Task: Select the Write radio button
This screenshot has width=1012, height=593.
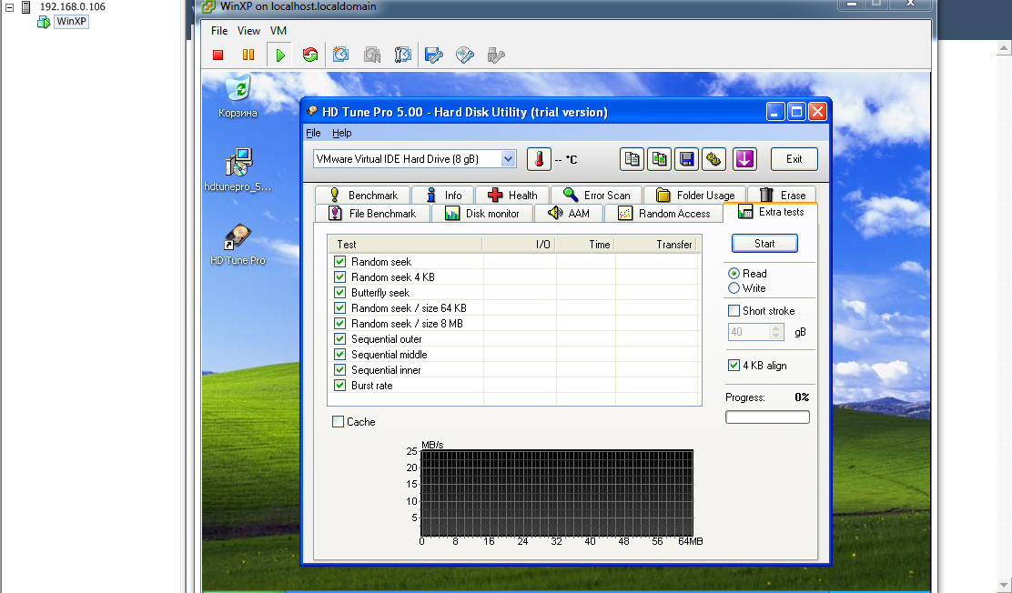Action: (734, 288)
